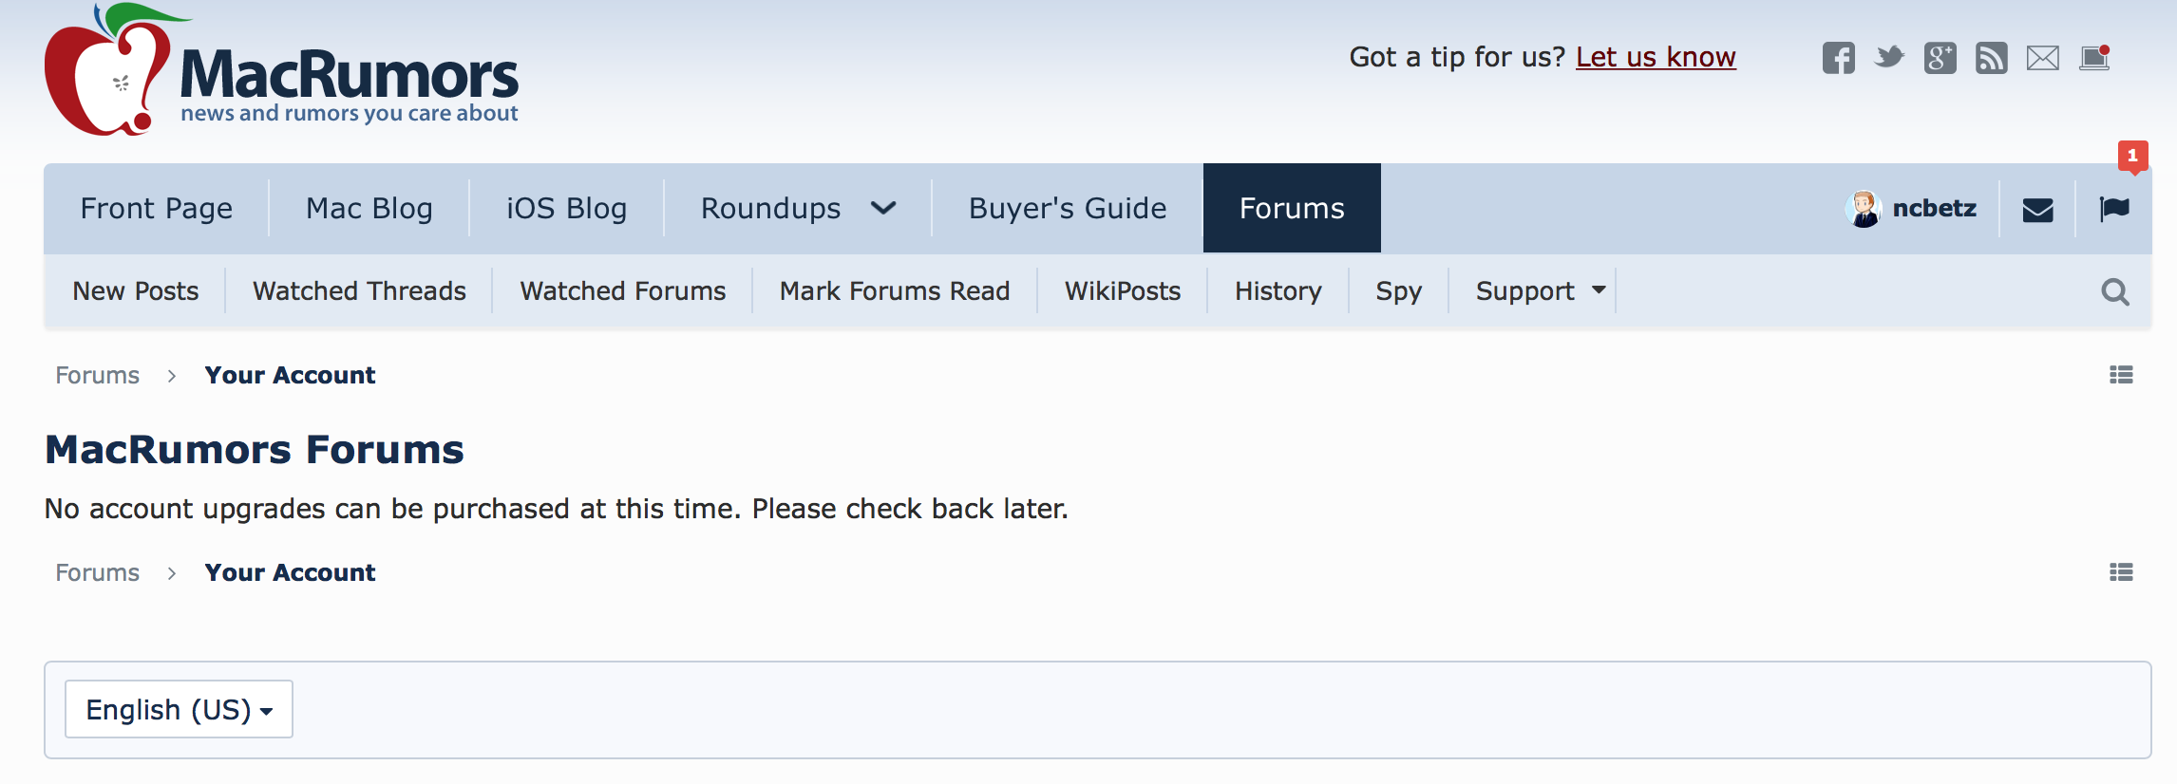Image resolution: width=2177 pixels, height=784 pixels.
Task: Follow the 'Let us know' tip link
Action: [1656, 57]
